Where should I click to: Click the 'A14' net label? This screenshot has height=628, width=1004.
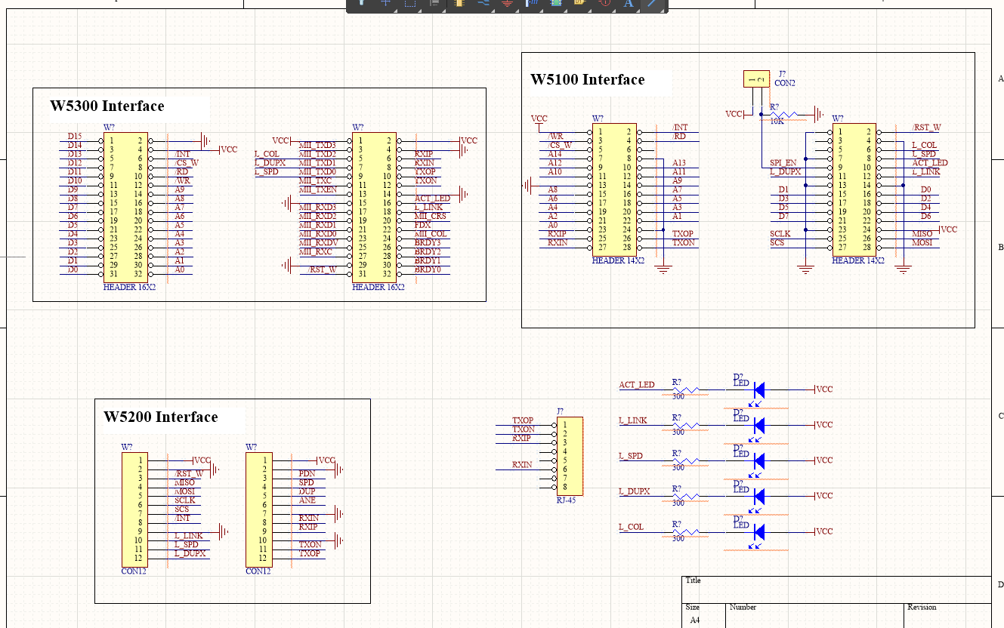pyautogui.click(x=555, y=153)
